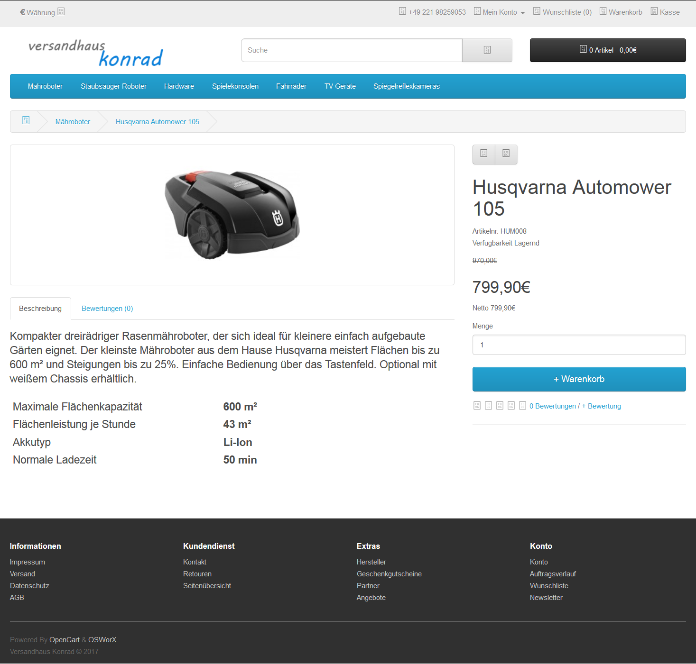
Task: Click the search button next to Suche field
Action: (487, 50)
